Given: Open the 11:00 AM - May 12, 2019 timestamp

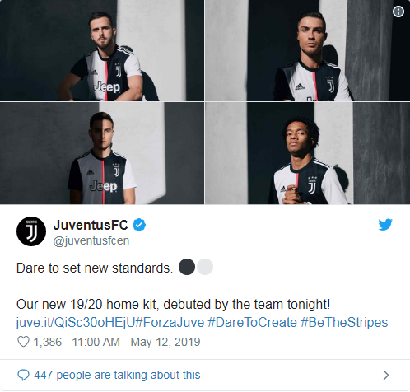Looking at the screenshot, I should coord(136,342).
